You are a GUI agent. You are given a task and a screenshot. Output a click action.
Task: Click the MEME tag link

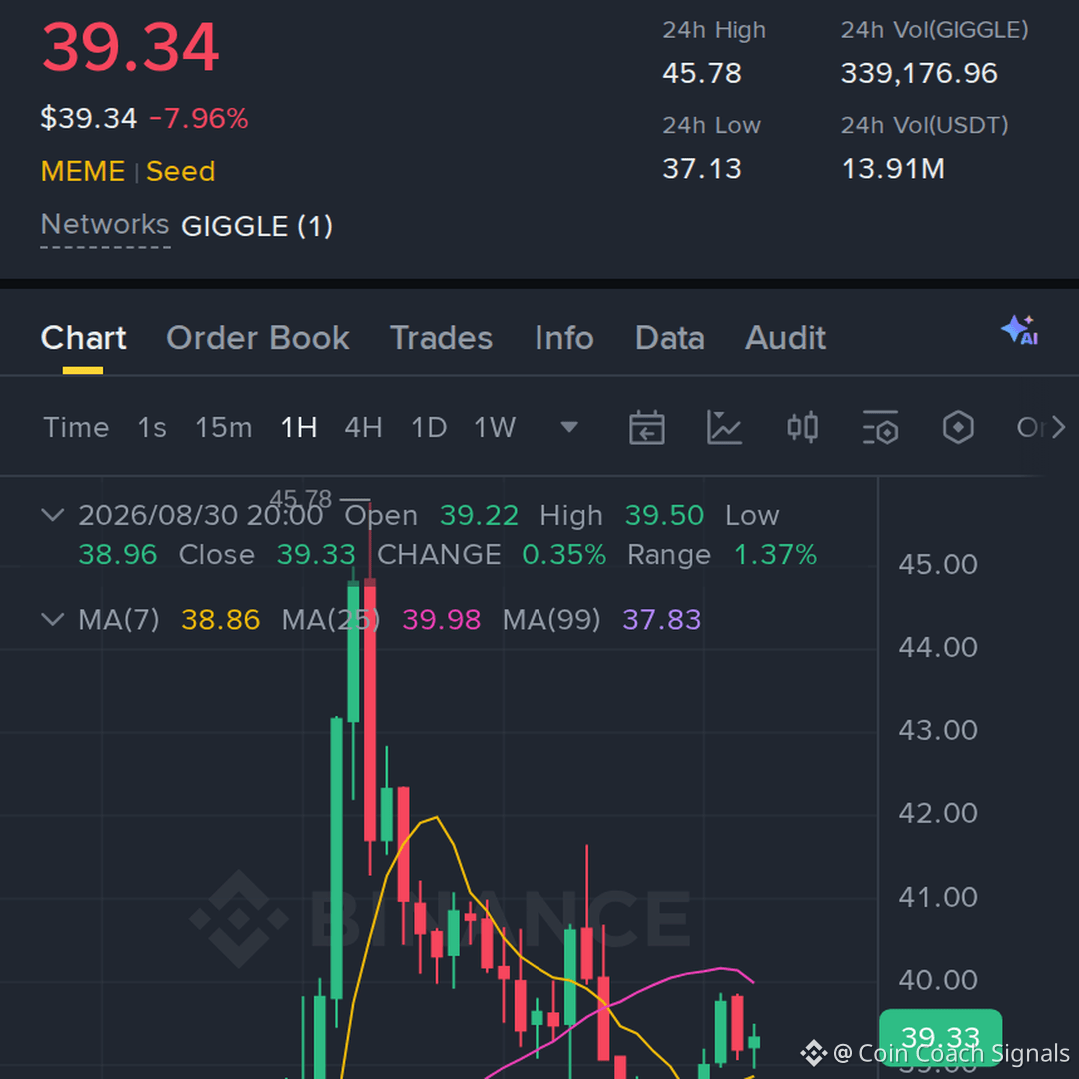tap(83, 171)
